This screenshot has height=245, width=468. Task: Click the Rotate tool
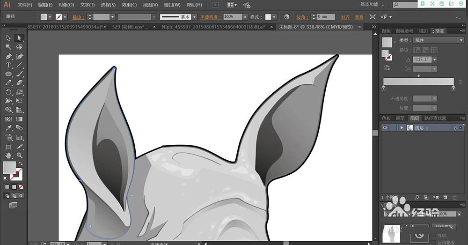pos(8,92)
